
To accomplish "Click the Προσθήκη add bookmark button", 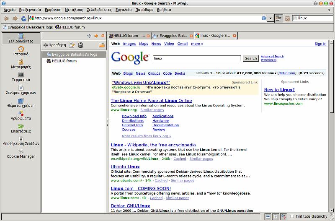I will 55,45.
